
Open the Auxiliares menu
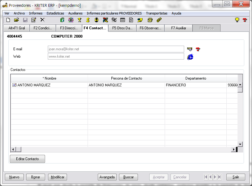(x=75, y=13)
